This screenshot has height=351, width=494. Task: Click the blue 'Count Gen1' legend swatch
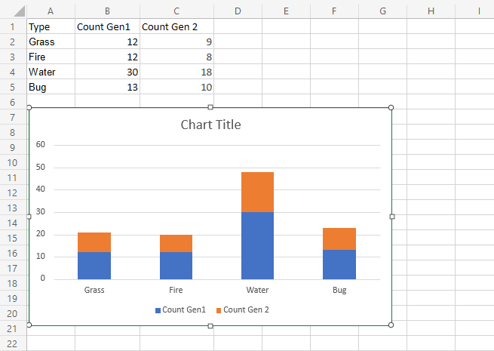click(158, 310)
